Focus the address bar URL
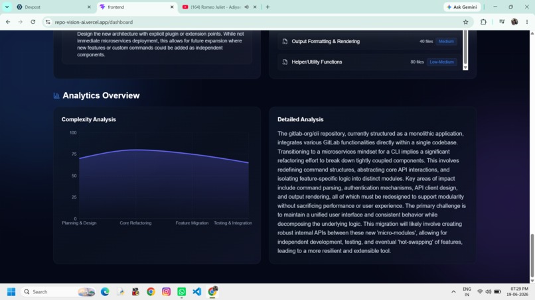Image resolution: width=535 pixels, height=300 pixels. click(x=94, y=22)
